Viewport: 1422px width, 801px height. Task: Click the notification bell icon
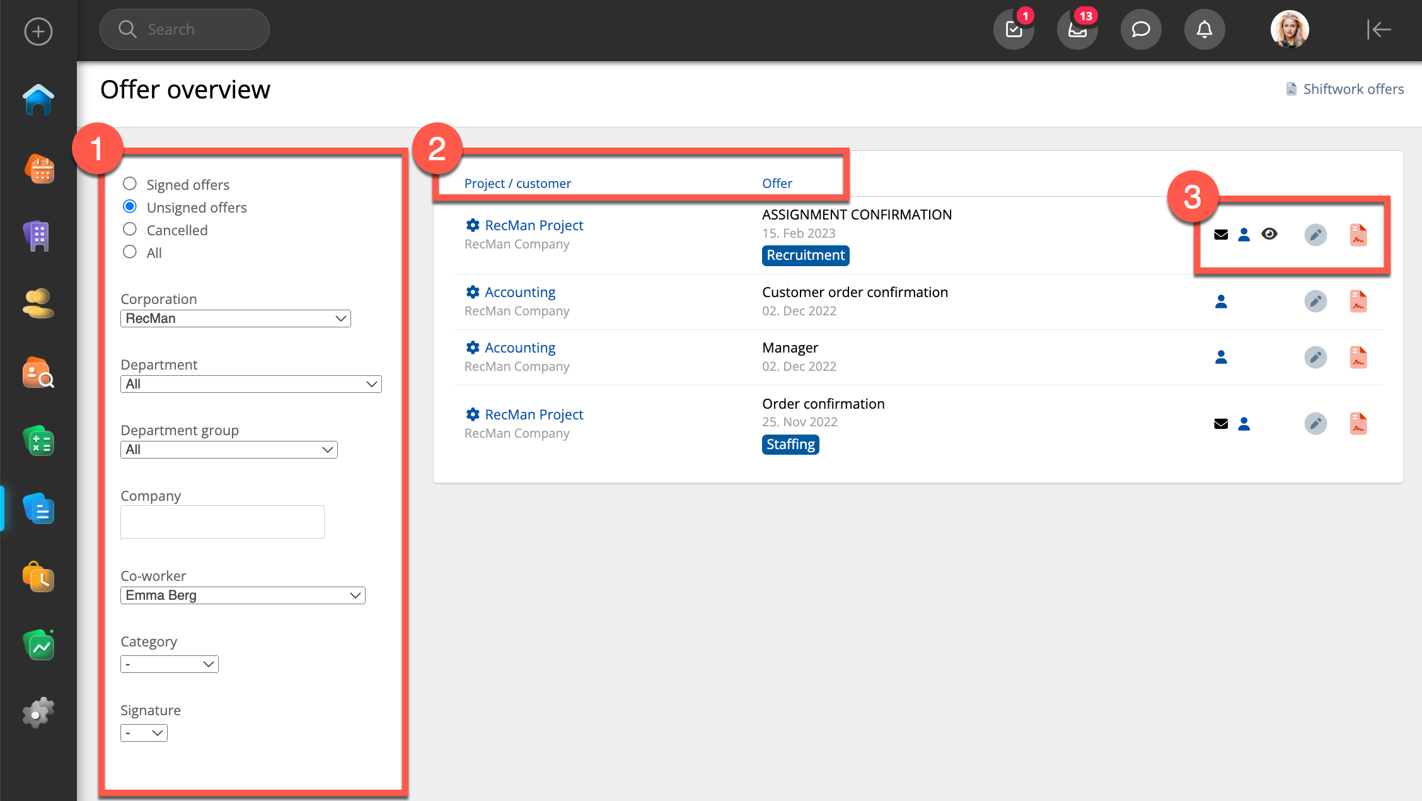coord(1204,30)
